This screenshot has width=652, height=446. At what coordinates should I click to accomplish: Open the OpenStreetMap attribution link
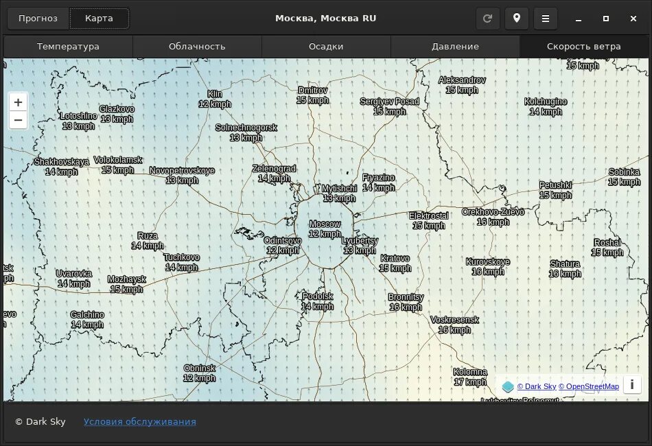[588, 386]
